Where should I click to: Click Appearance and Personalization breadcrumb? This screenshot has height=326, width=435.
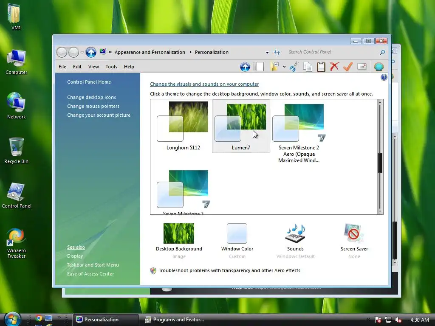click(150, 52)
